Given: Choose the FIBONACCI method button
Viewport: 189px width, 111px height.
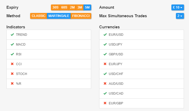Looking at the screenshot, I should click(81, 16).
